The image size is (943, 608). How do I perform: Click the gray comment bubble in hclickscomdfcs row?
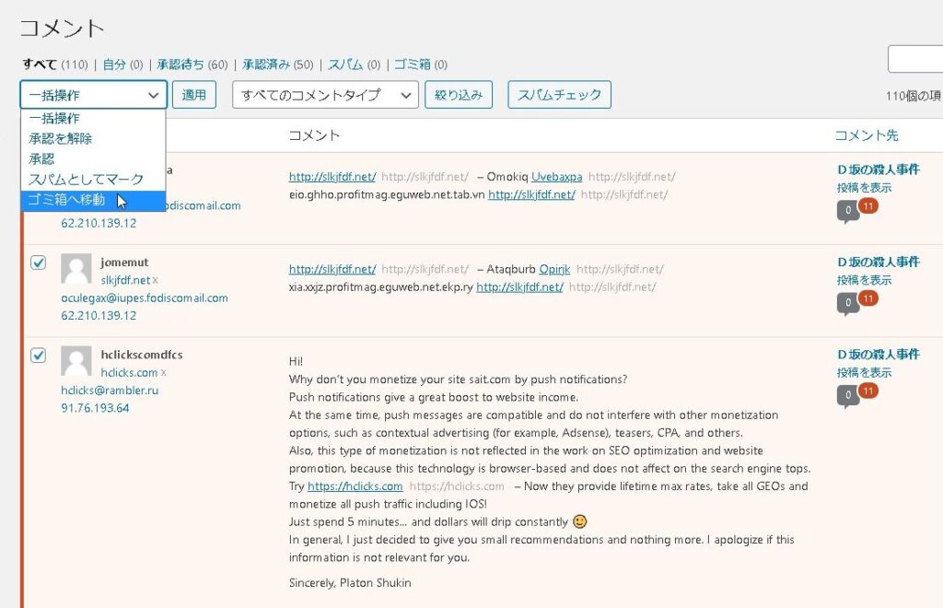(x=847, y=395)
